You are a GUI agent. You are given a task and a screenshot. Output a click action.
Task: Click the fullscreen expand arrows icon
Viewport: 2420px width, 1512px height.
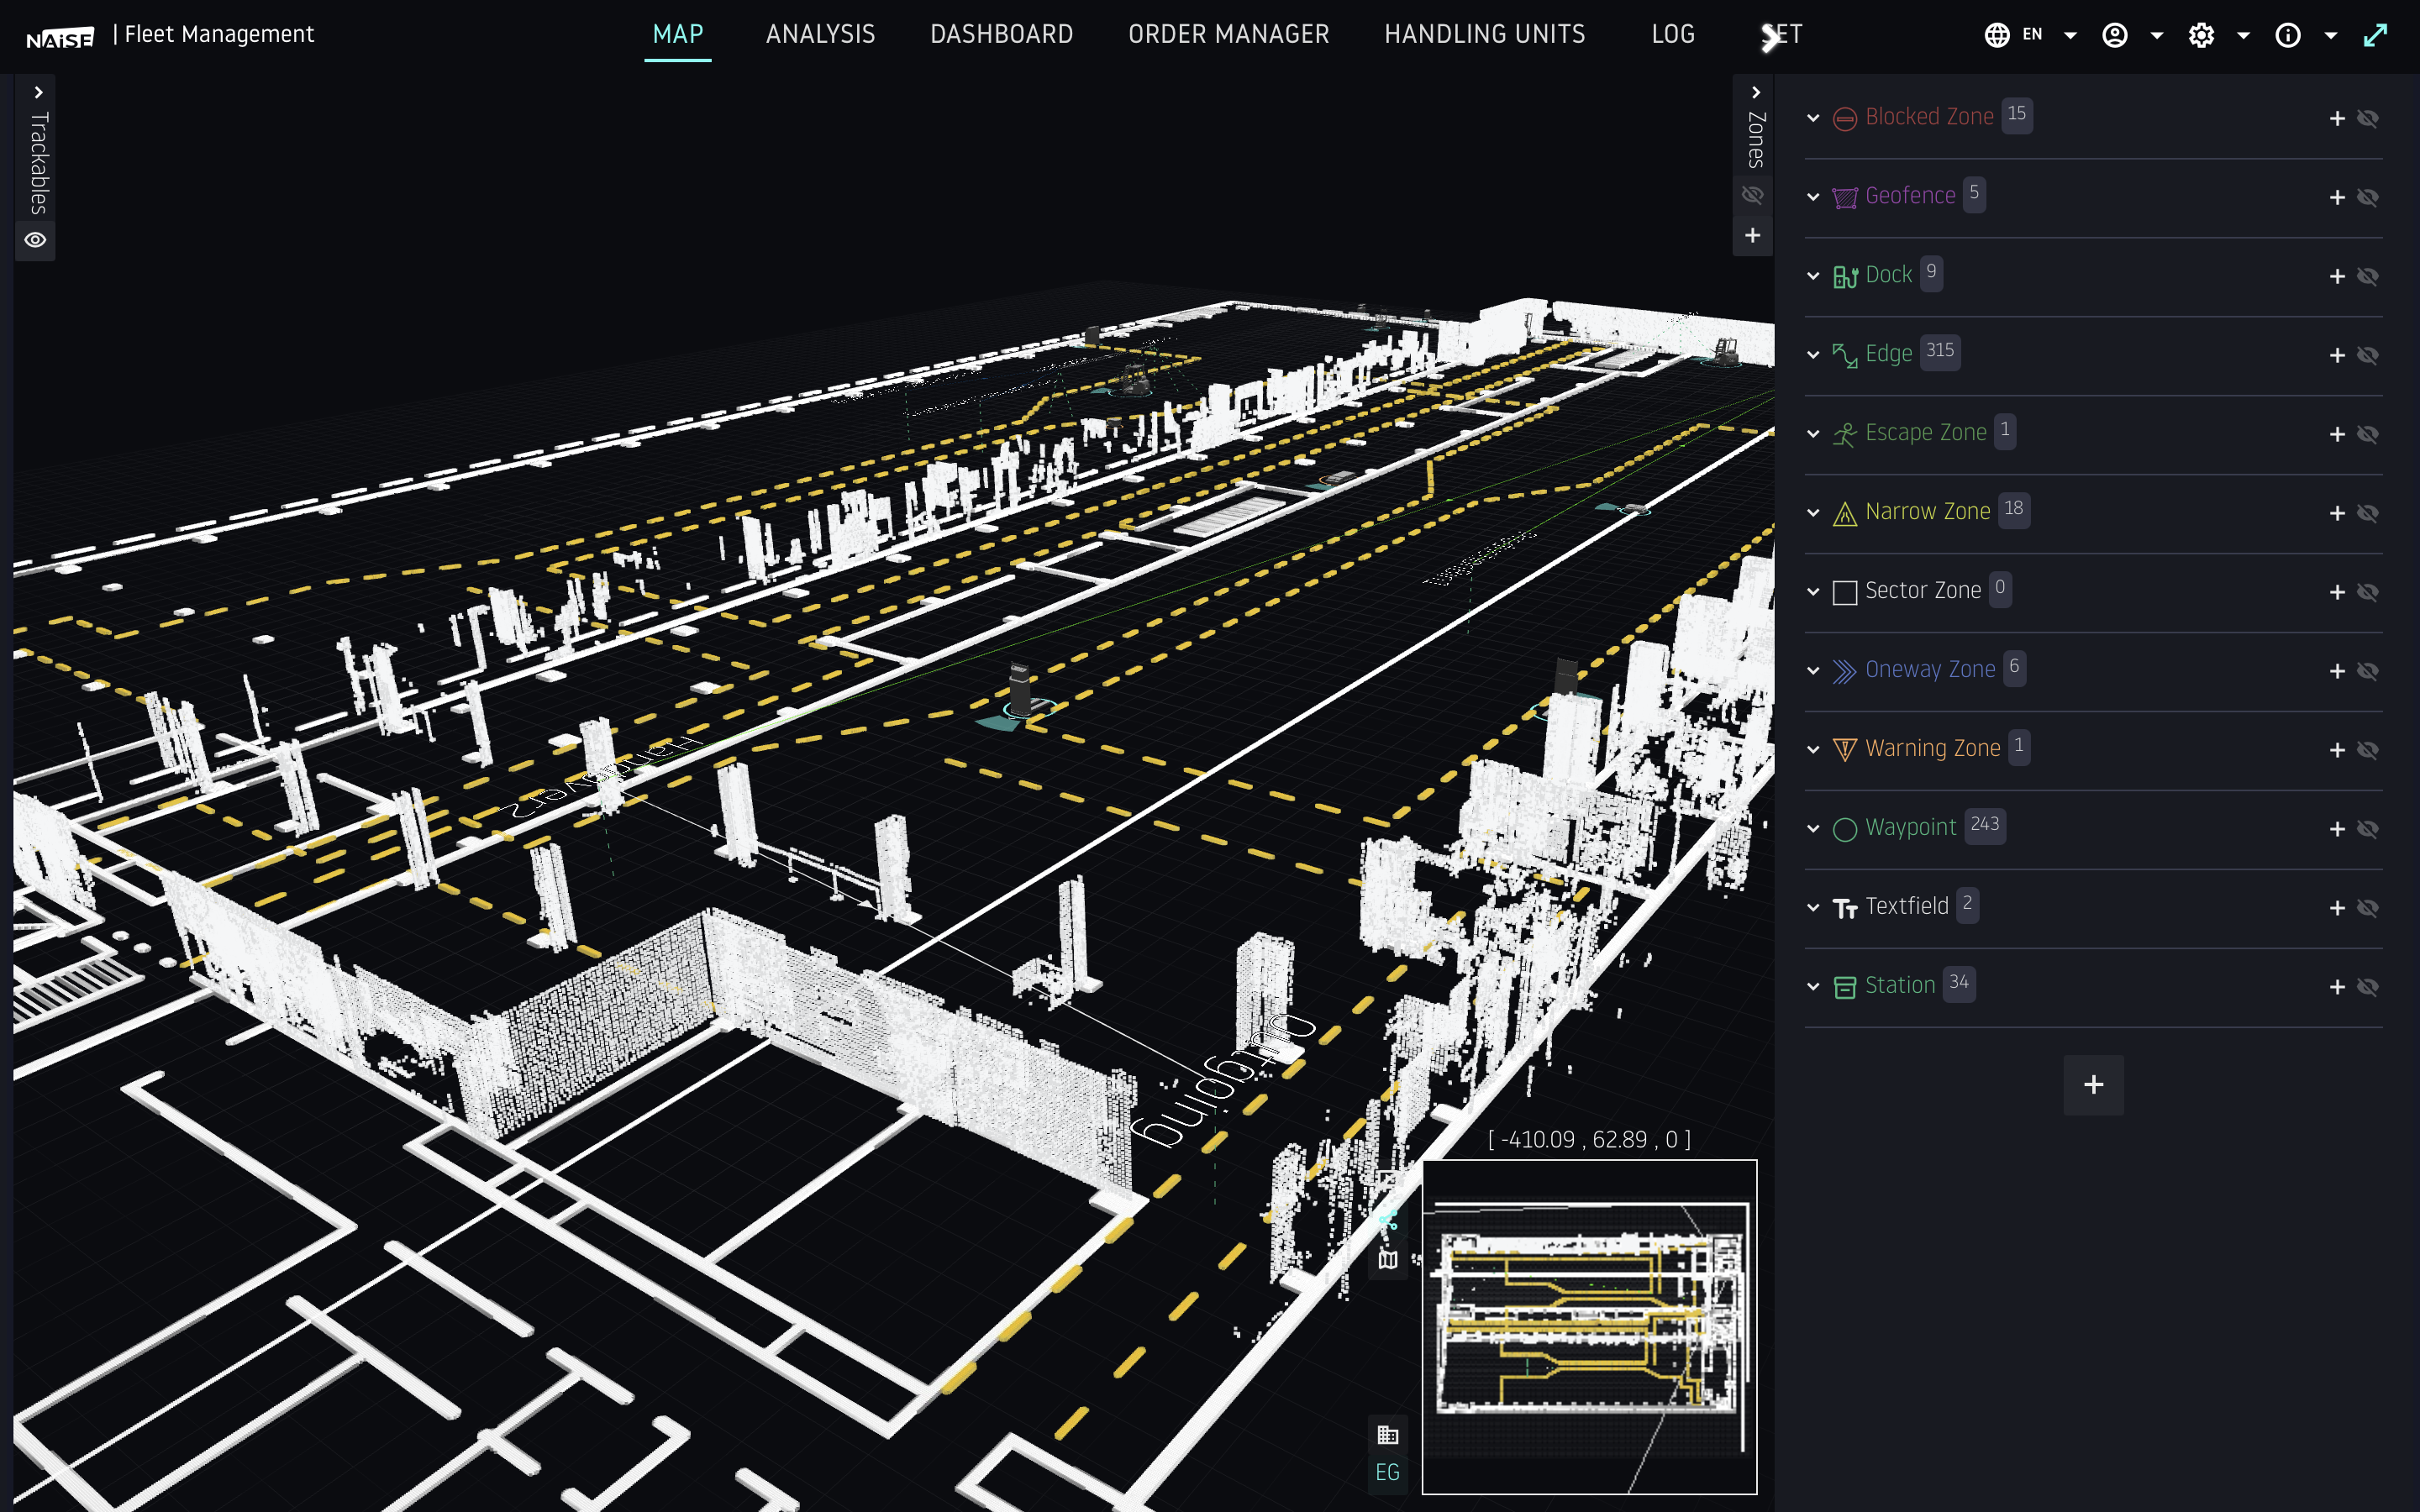(x=2375, y=35)
